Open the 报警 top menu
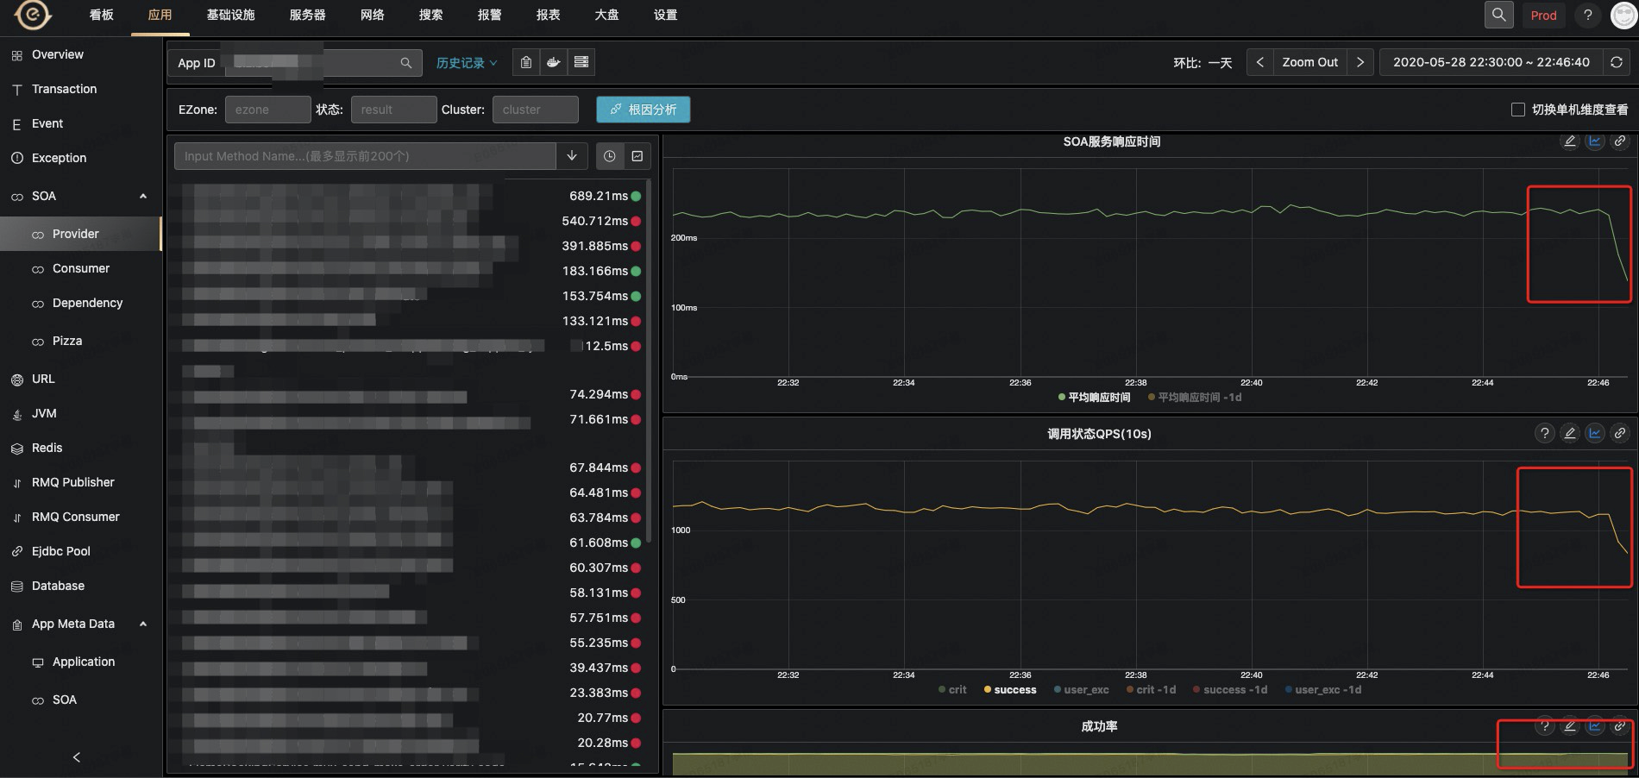 point(489,15)
